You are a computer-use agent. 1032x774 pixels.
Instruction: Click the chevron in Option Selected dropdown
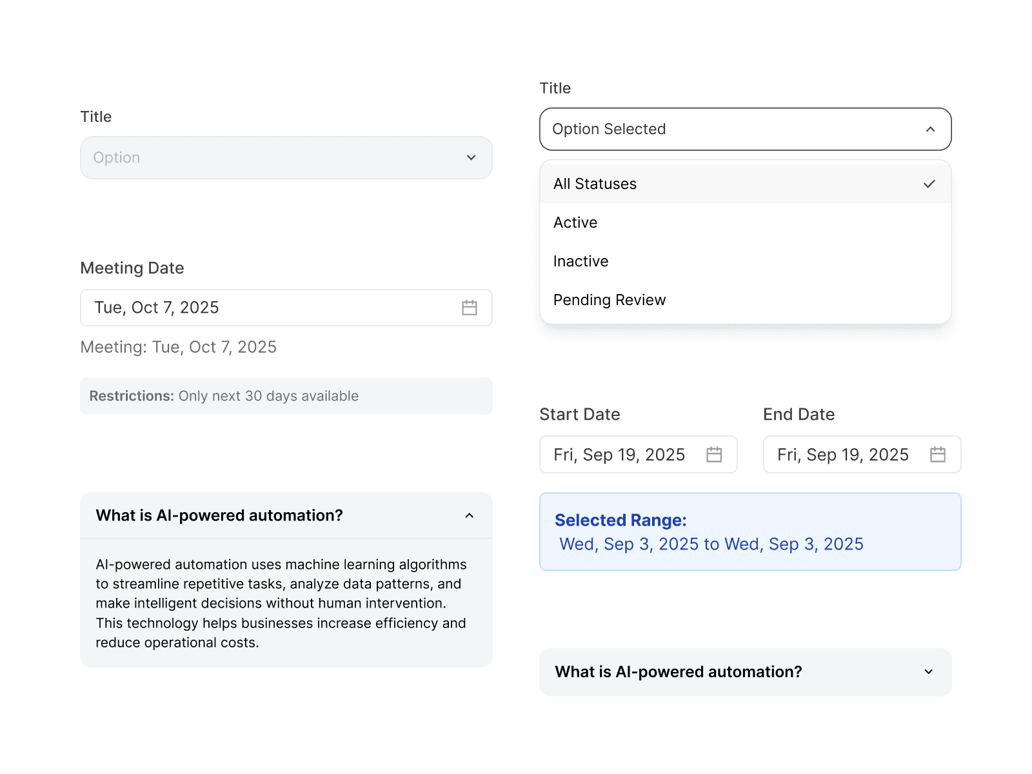point(930,129)
